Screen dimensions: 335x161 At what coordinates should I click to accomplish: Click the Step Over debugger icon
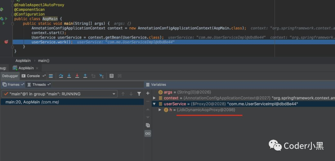click(x=61, y=76)
